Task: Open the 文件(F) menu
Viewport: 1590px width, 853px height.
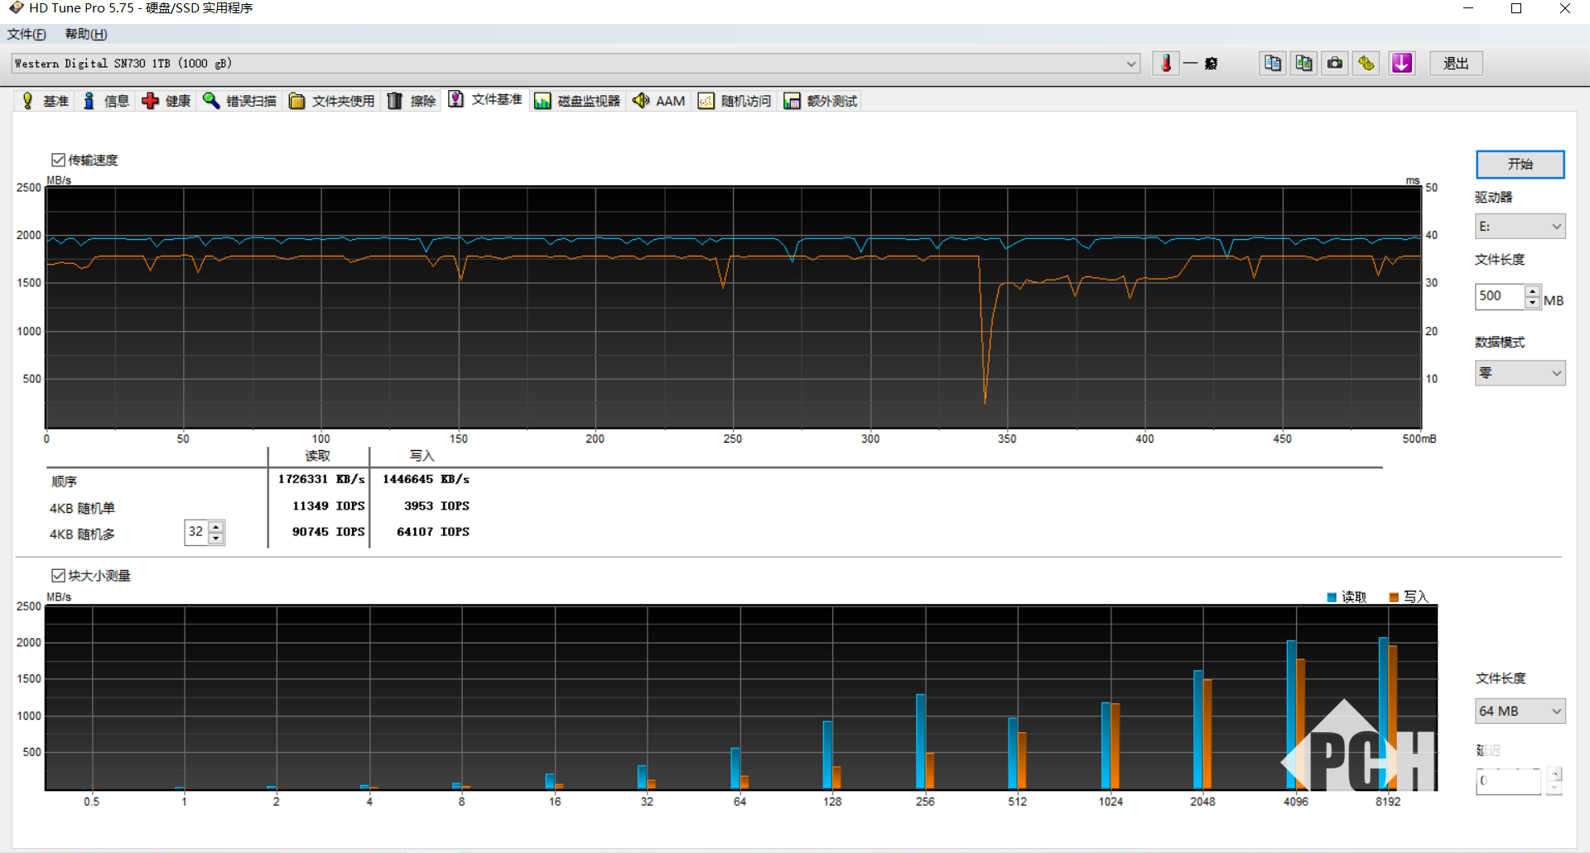Action: point(26,34)
